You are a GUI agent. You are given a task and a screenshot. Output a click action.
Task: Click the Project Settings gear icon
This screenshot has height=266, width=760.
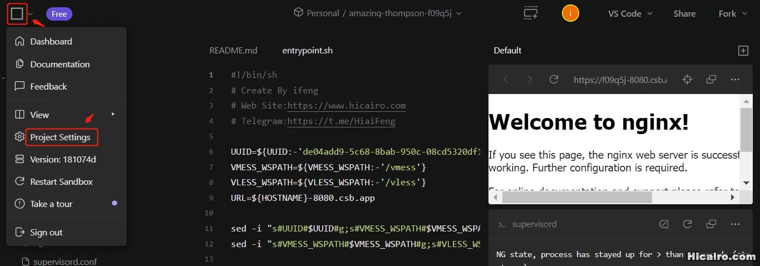[x=20, y=137]
